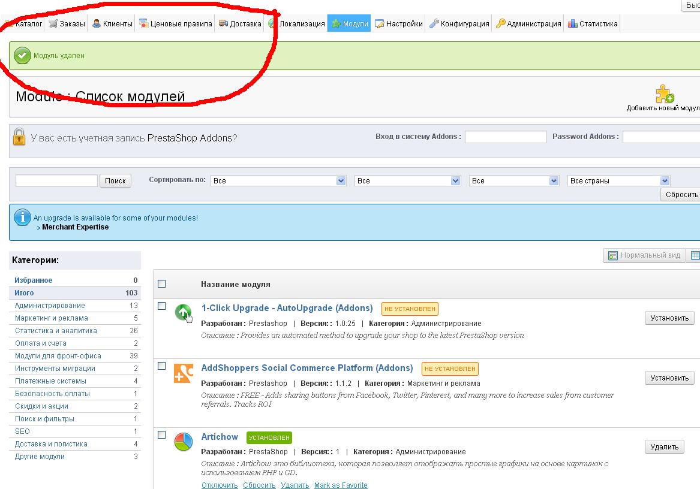700x489 pixels.
Task: Click the Ценовые правила icon
Action: pyautogui.click(x=144, y=23)
